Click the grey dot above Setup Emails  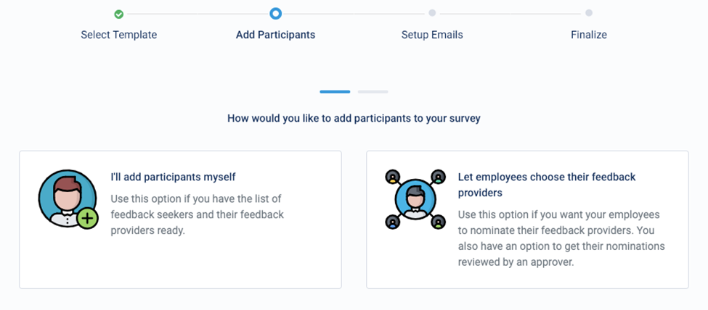[x=432, y=13]
